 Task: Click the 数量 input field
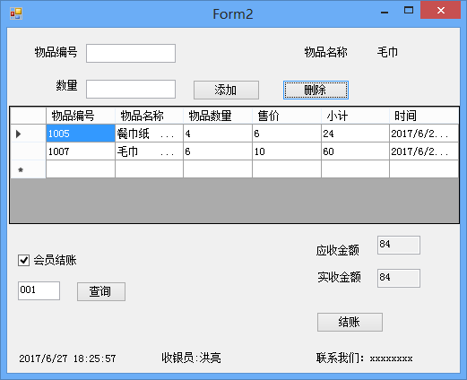(131, 89)
